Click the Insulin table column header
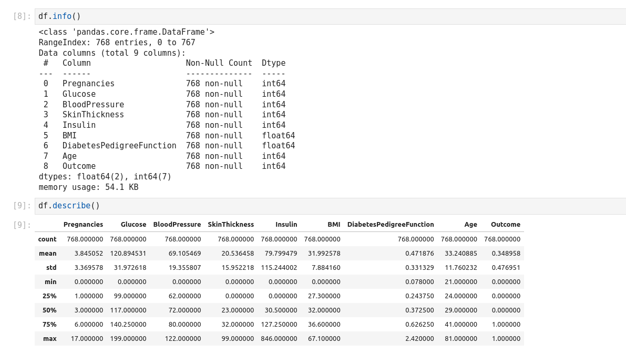 pyautogui.click(x=286, y=225)
